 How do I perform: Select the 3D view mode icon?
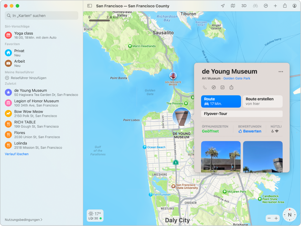point(244,6)
